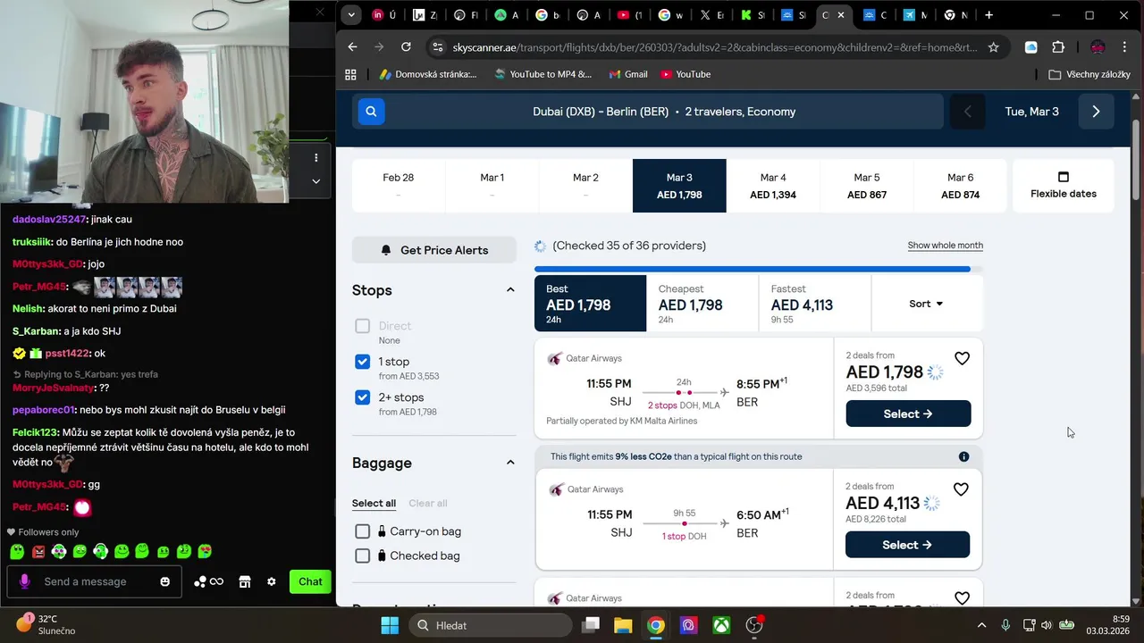This screenshot has height=643, width=1144.
Task: Open the apps grid in bookmarks bar
Action: click(350, 74)
